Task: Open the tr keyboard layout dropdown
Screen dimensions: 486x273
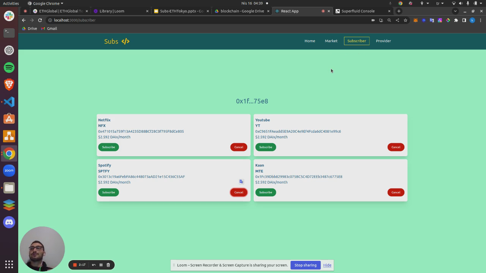Action: click(439, 3)
